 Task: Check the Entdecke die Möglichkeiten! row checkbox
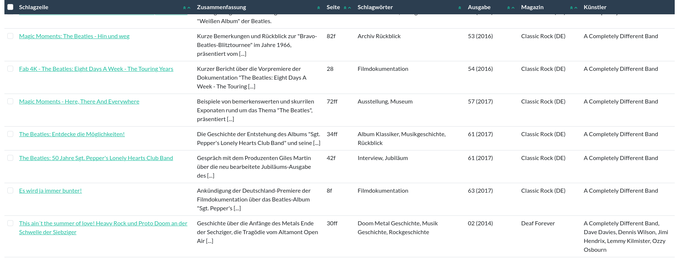click(10, 134)
